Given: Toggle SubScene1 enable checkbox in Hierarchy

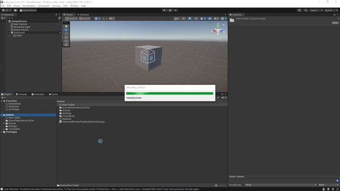Looking at the screenshot, I should (60, 33).
